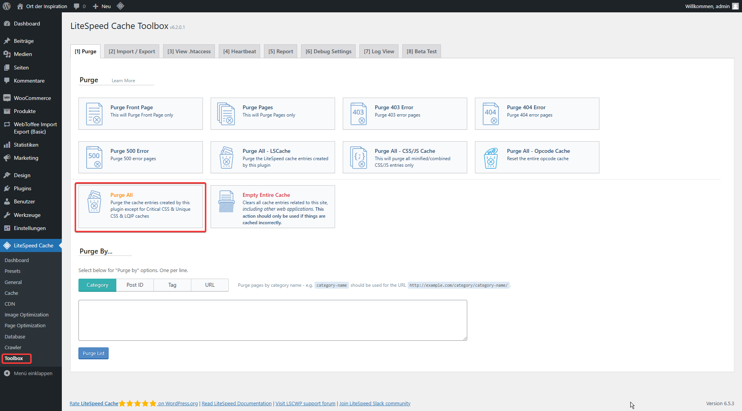Viewport: 742px width, 411px height.
Task: Open Read LiteSpeed Documentation link
Action: [x=237, y=403]
